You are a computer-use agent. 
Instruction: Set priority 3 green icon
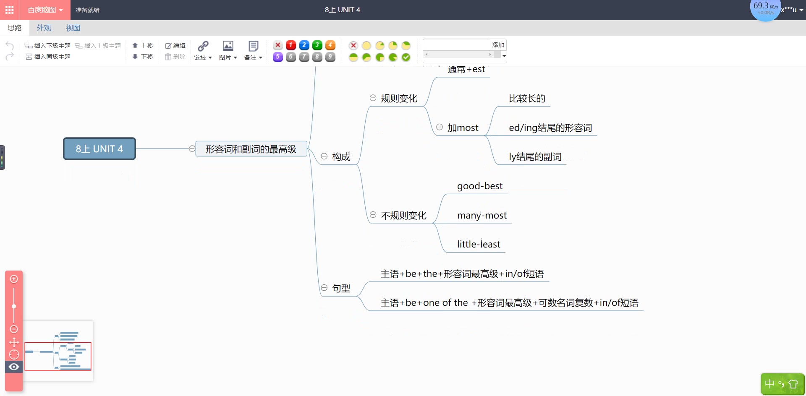coord(317,45)
